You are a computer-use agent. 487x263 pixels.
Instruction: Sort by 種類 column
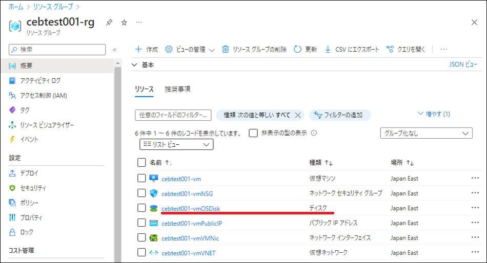click(321, 163)
